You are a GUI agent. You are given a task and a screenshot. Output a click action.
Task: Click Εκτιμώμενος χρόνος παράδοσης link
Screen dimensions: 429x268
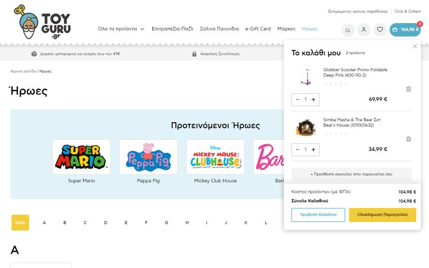click(x=358, y=11)
